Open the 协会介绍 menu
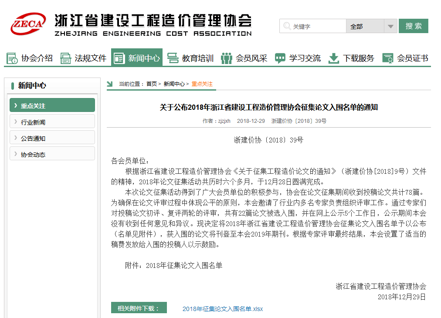The height and width of the screenshot is (318, 441). click(30, 58)
